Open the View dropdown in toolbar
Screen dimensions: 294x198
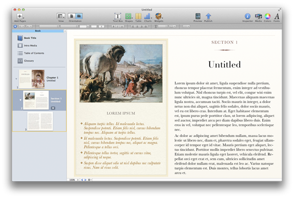click(x=61, y=16)
